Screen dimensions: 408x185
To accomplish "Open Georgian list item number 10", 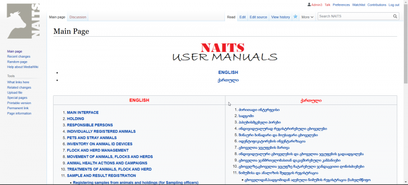I will tap(301, 167).
